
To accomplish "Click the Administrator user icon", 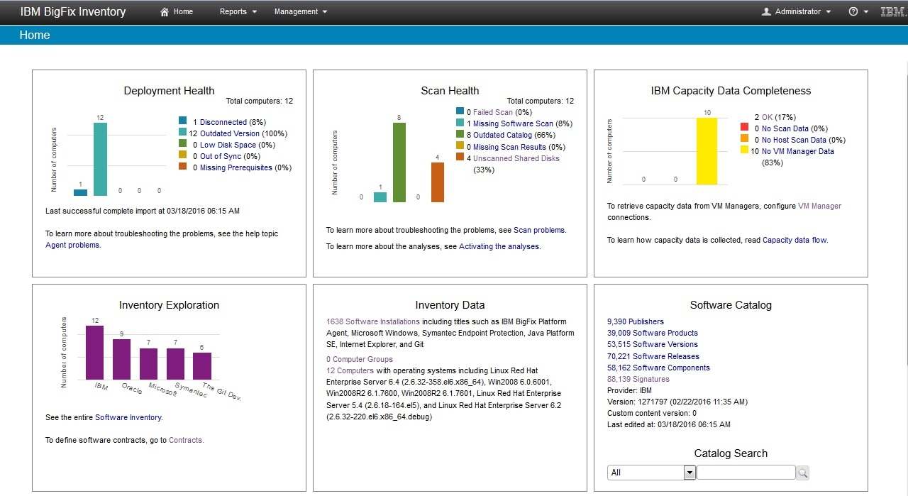I will point(766,11).
